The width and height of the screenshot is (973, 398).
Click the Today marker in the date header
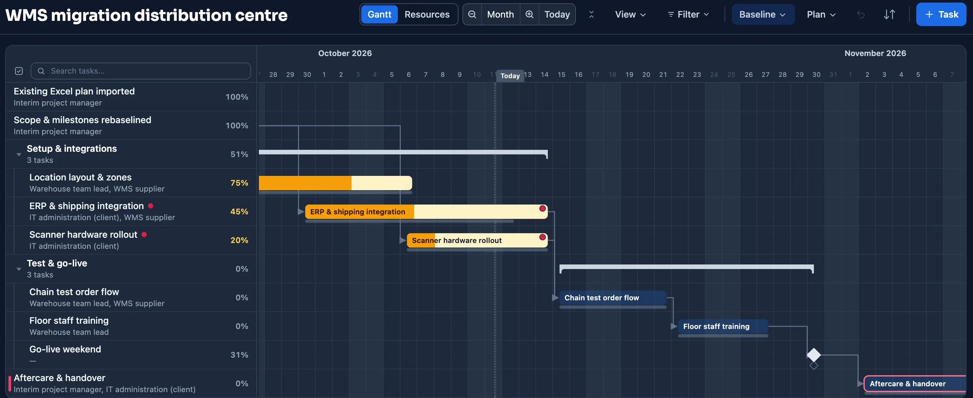[x=510, y=76]
